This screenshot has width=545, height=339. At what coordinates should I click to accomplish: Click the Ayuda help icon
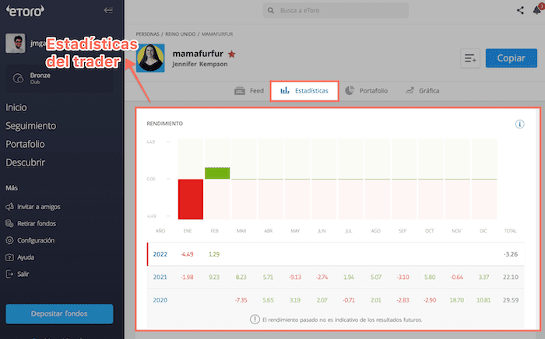coord(9,257)
